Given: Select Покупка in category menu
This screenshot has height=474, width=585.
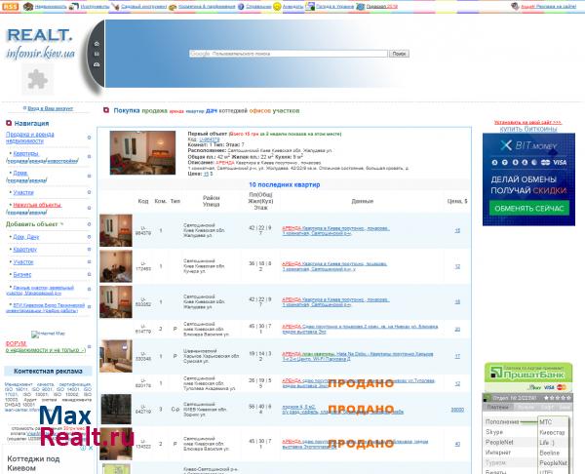Looking at the screenshot, I should coord(127,111).
